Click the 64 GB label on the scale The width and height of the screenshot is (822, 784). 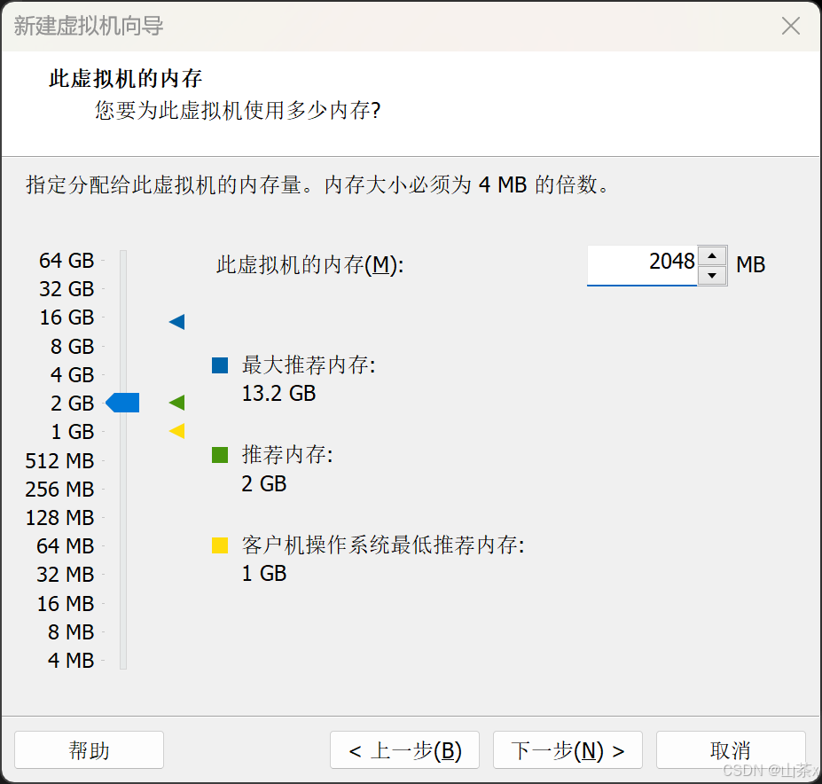67,260
